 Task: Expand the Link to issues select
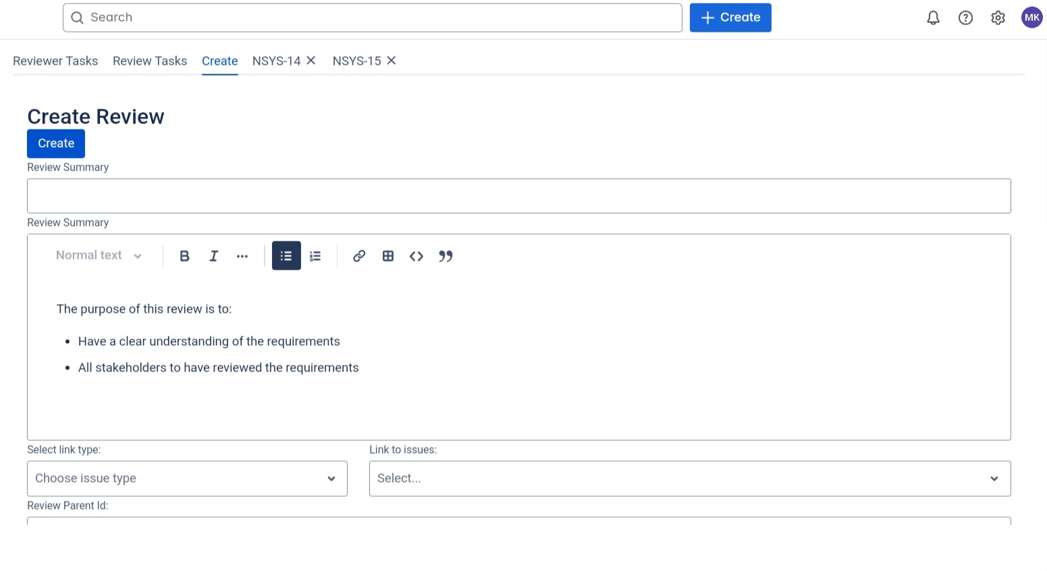[x=690, y=479]
